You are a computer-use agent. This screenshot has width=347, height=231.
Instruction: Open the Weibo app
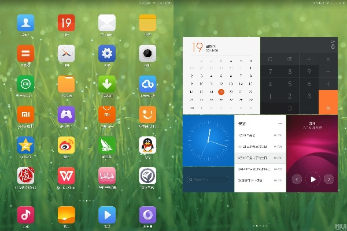(66, 146)
